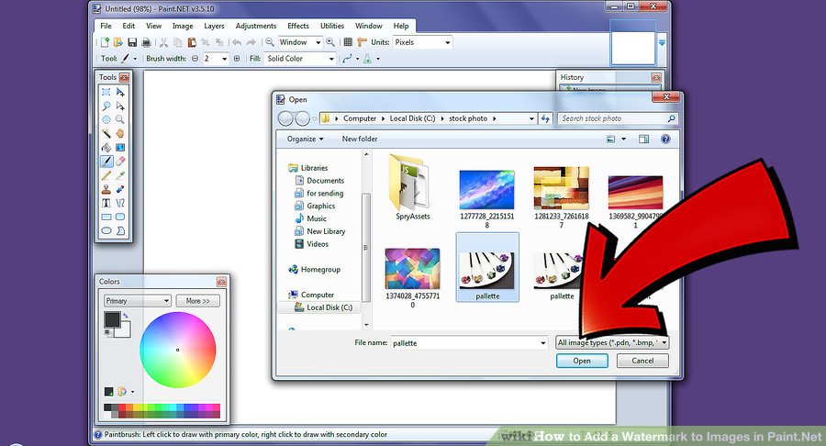Select the Freeform Shape tool

(x=120, y=230)
